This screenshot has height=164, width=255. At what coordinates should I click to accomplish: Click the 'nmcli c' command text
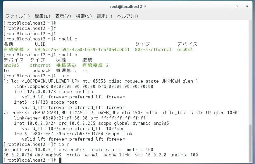(68, 39)
